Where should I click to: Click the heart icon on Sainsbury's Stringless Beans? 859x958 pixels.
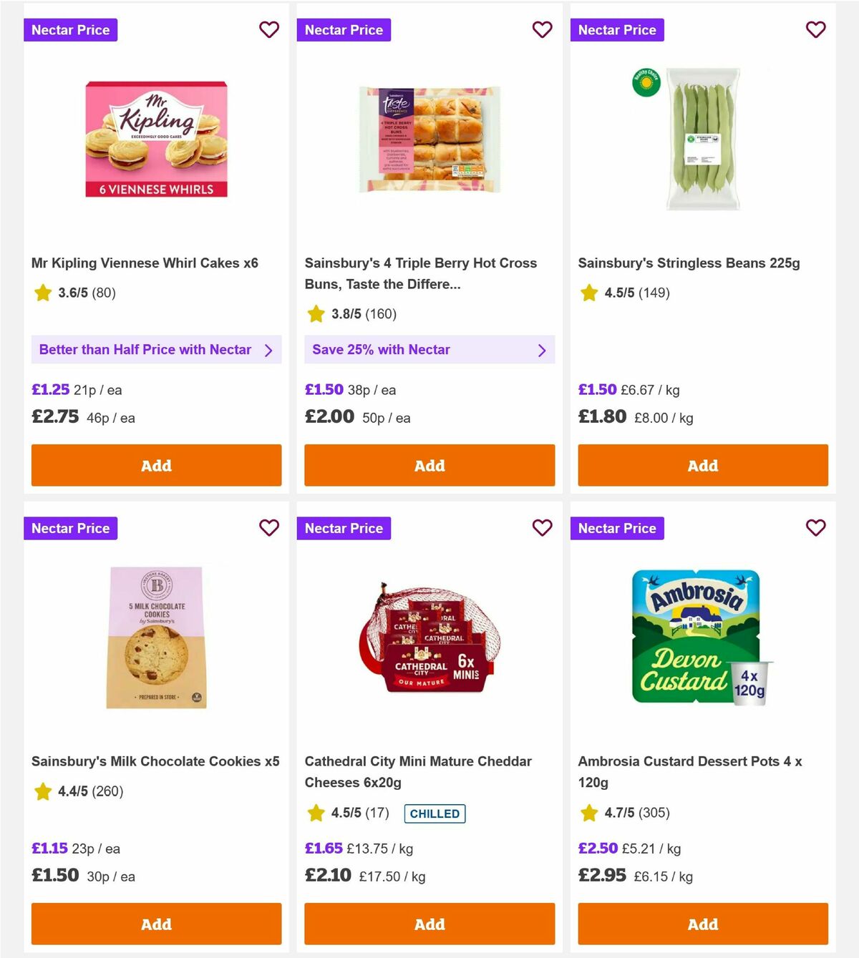point(815,29)
